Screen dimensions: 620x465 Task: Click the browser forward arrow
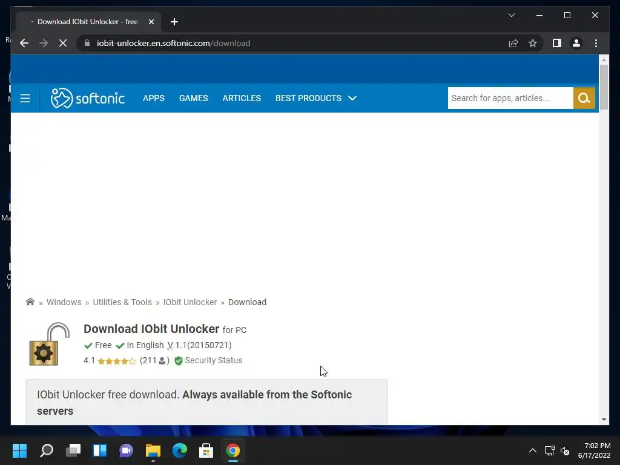click(x=44, y=43)
